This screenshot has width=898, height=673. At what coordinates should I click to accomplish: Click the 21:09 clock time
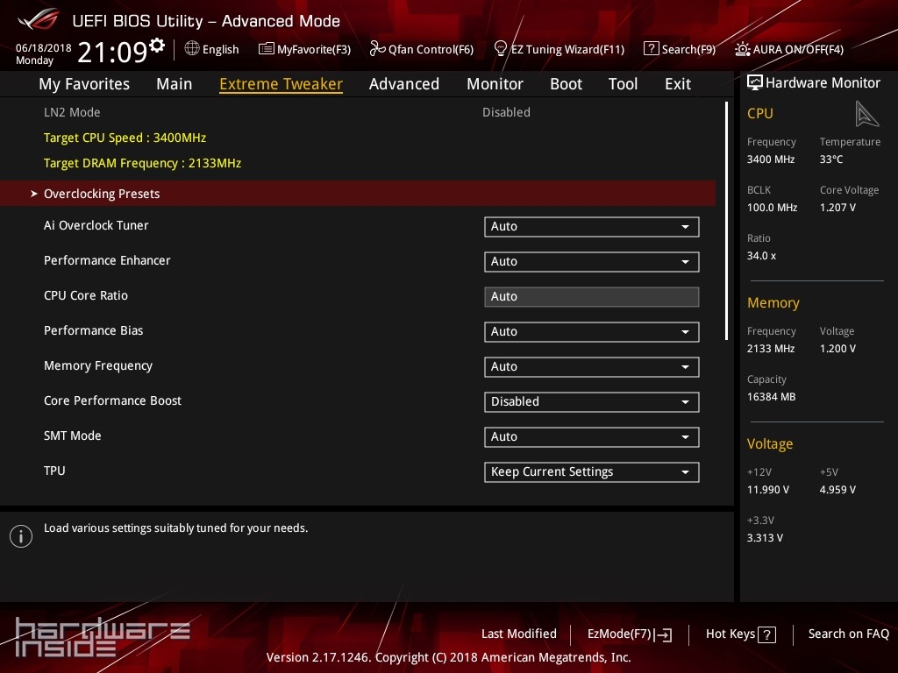pyautogui.click(x=112, y=52)
